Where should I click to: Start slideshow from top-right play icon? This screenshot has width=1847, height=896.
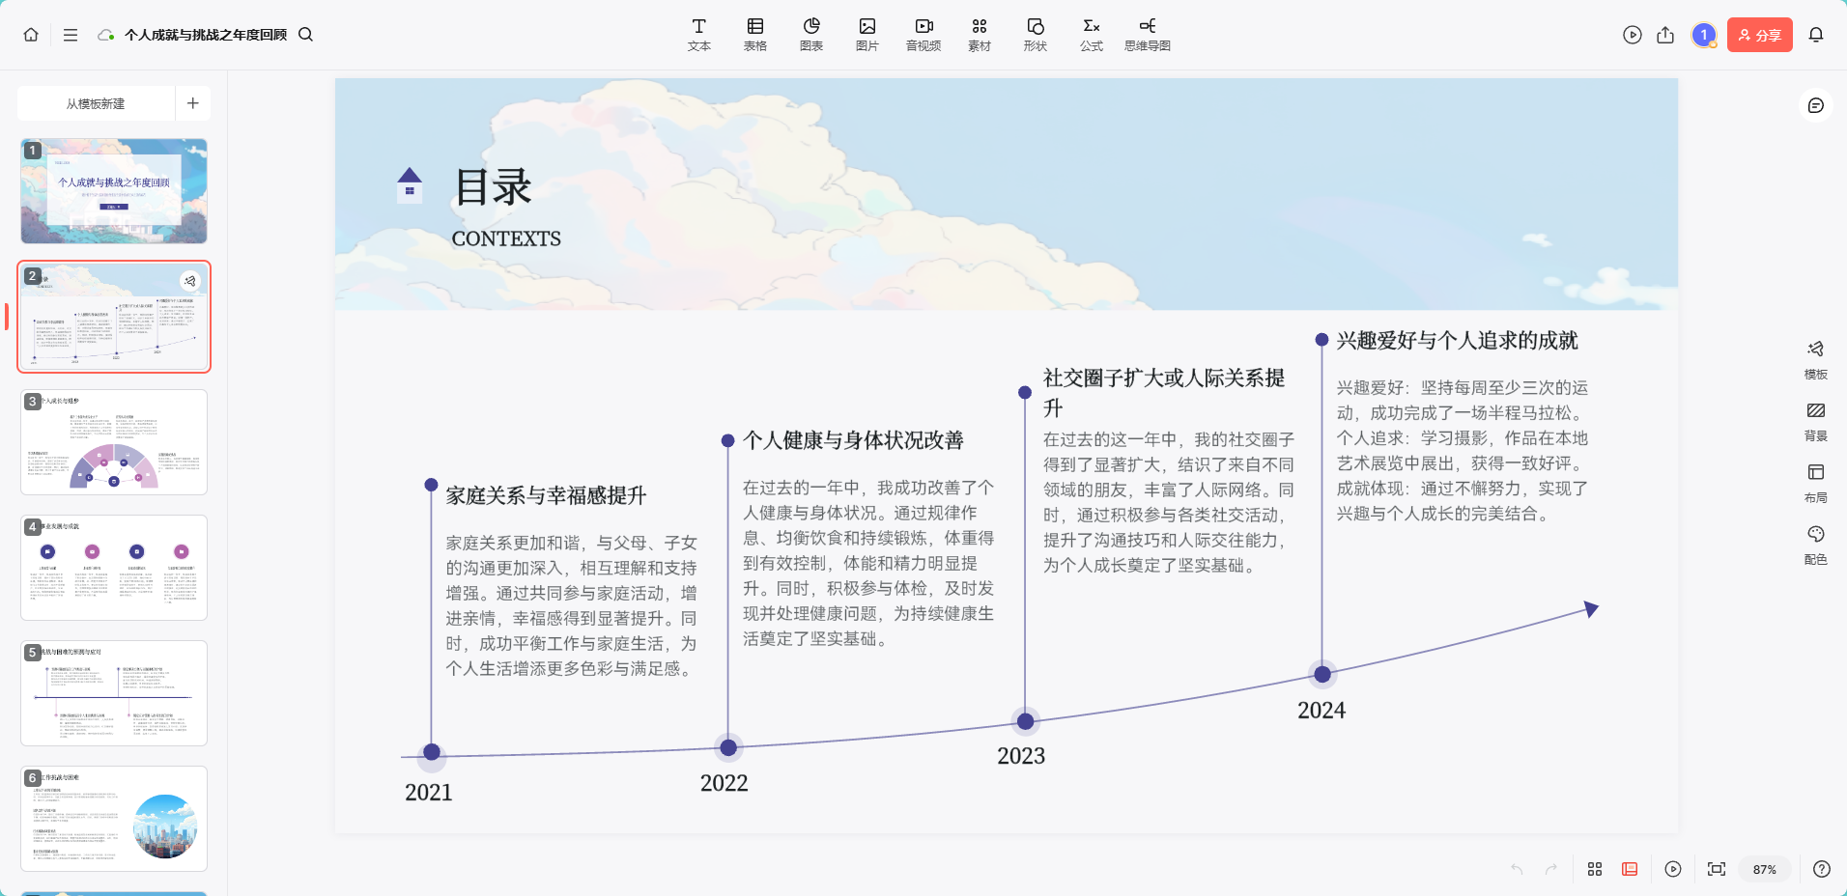pyautogui.click(x=1633, y=35)
